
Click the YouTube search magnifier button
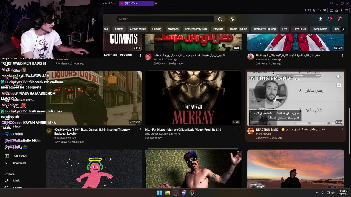(220, 19)
